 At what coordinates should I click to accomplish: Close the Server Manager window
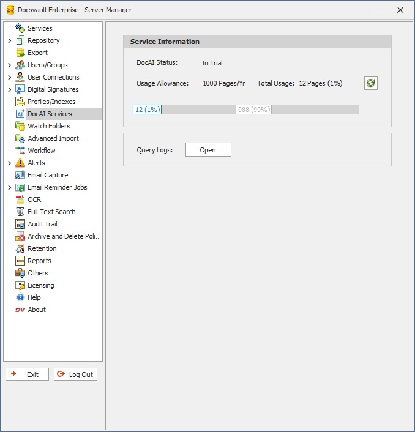(x=400, y=10)
